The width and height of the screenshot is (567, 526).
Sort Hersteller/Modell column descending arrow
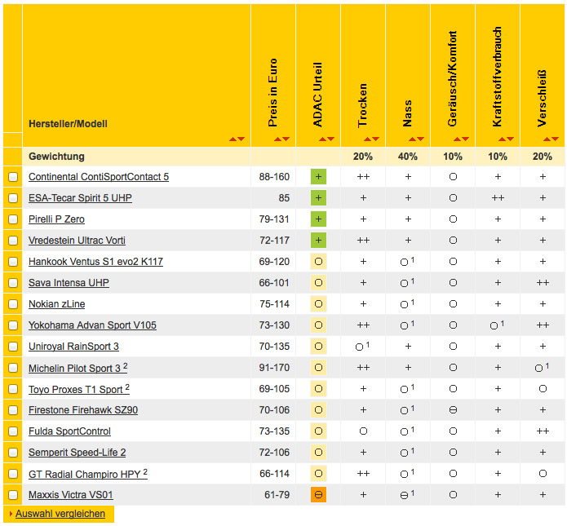tap(241, 139)
